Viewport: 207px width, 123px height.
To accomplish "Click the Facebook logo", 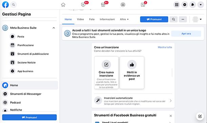I will point(5,5).
